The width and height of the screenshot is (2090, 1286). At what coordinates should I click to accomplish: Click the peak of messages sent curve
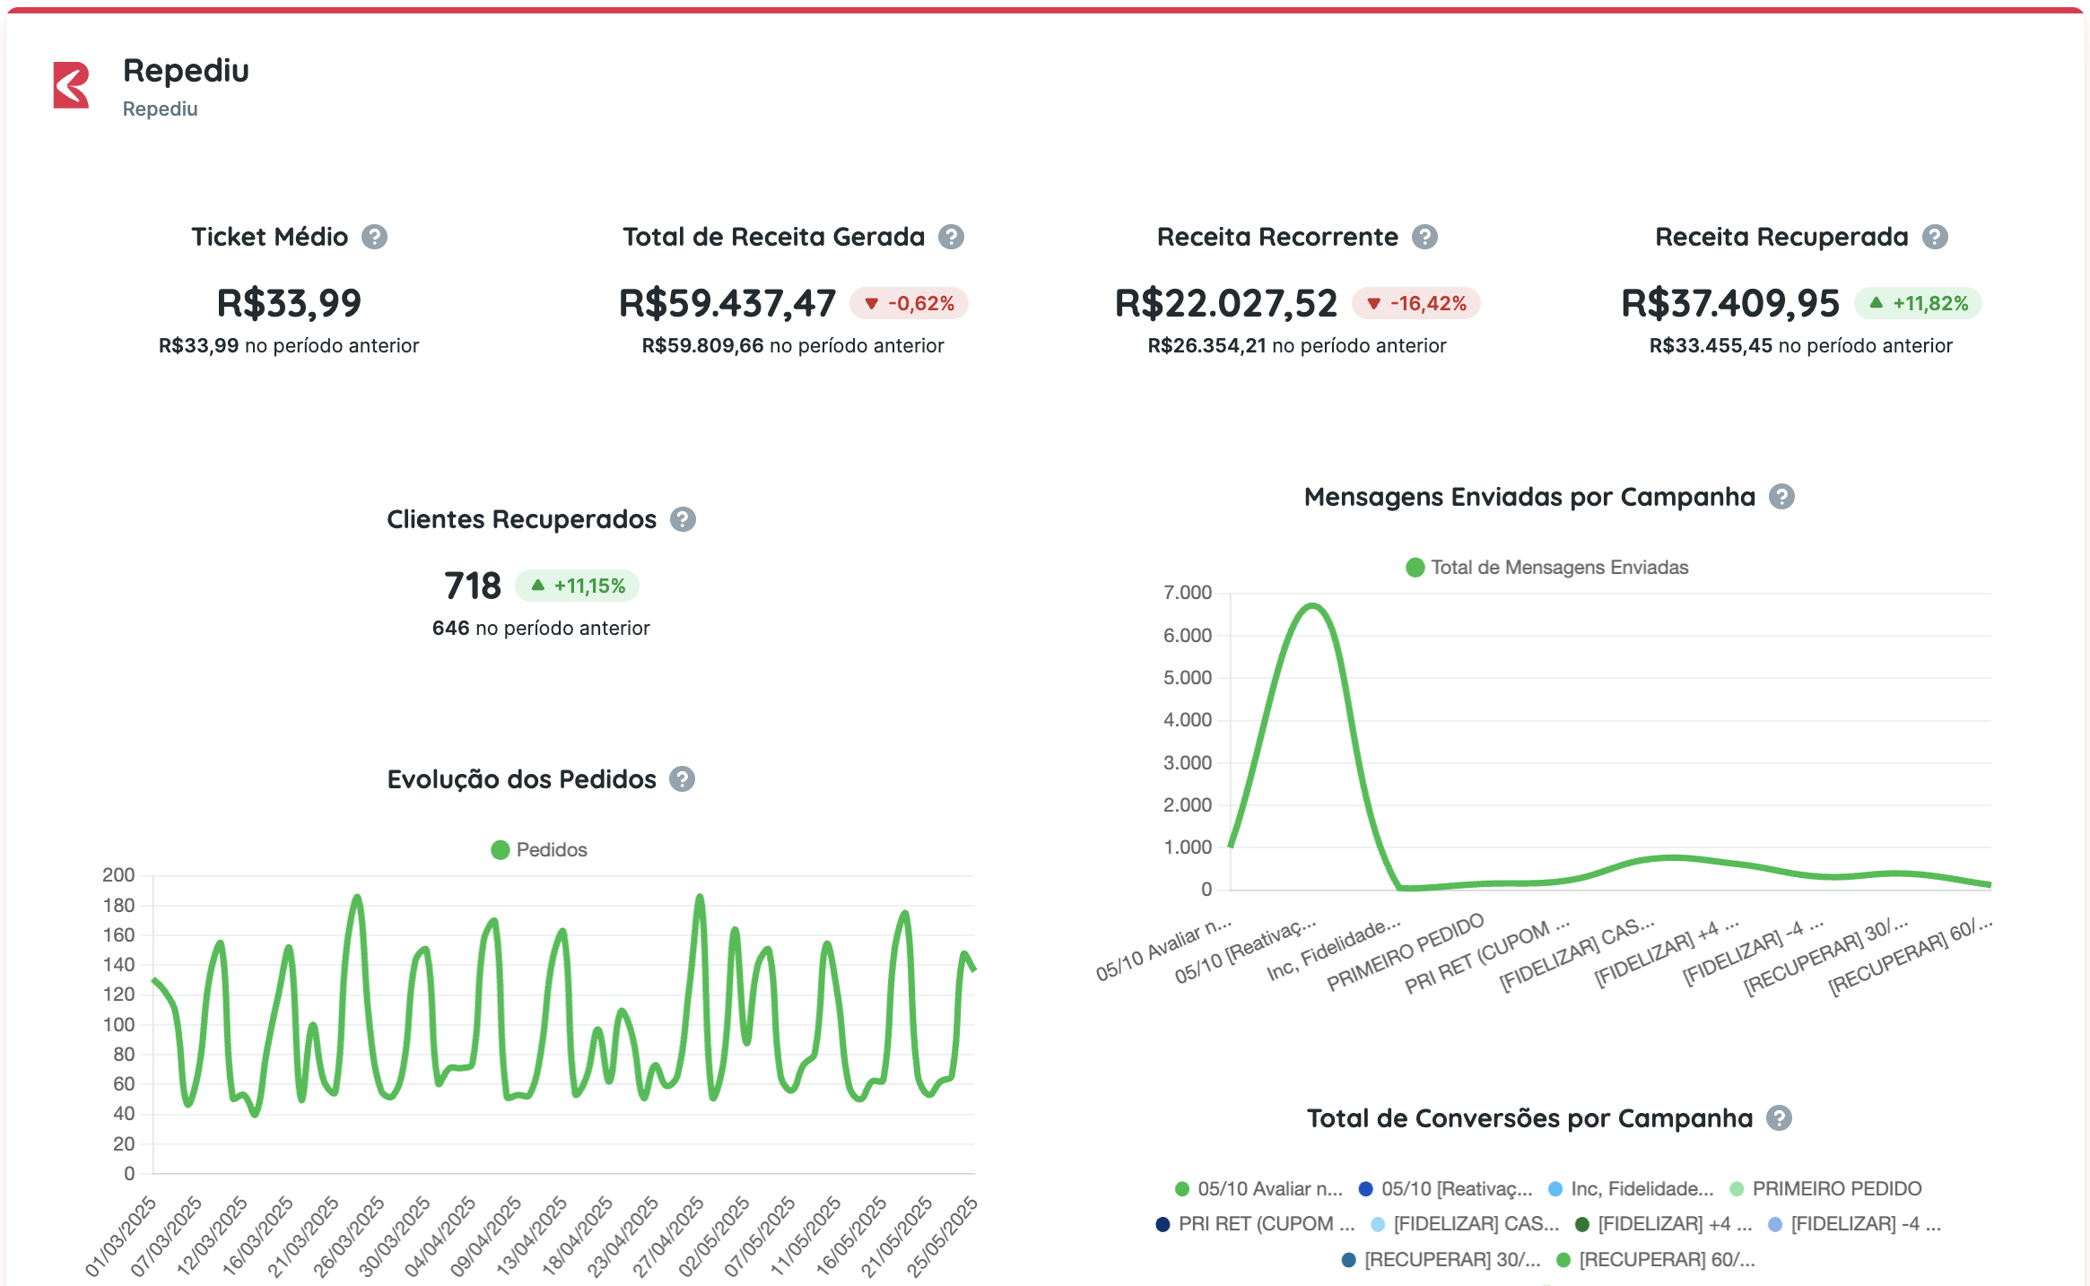1312,606
